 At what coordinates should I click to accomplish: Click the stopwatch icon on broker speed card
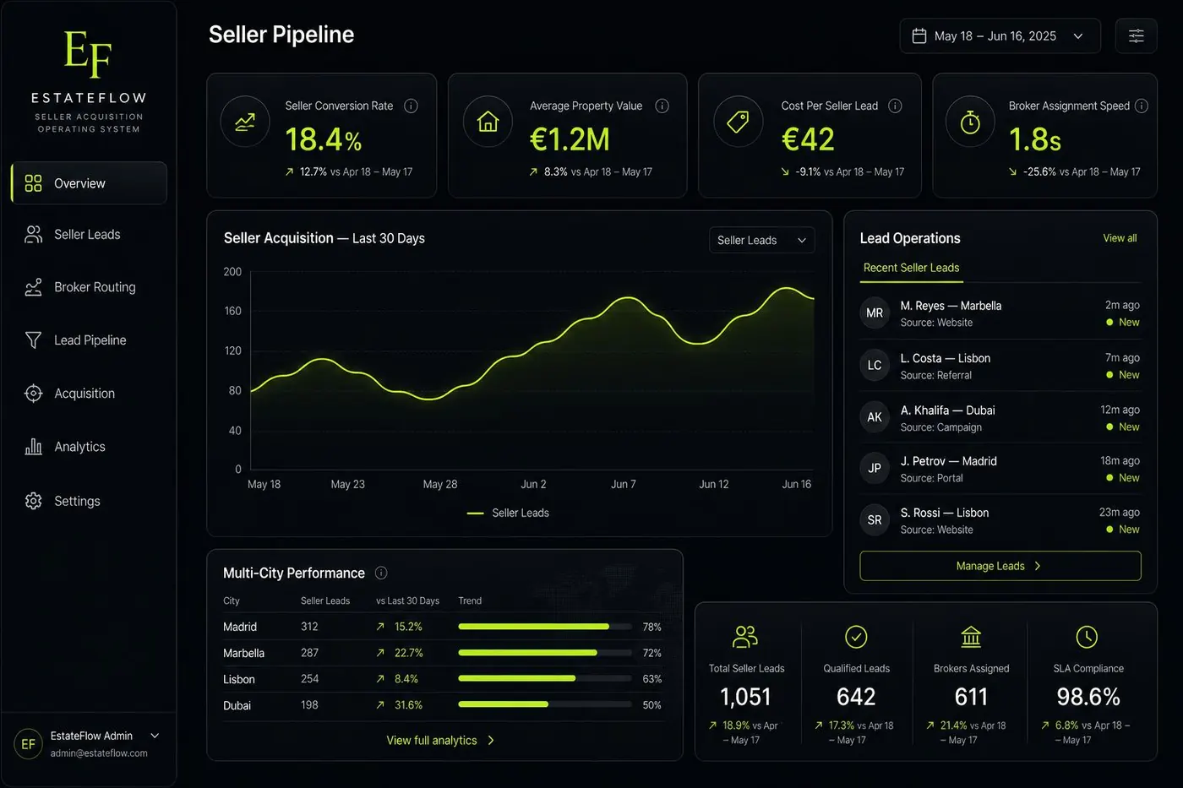click(970, 122)
